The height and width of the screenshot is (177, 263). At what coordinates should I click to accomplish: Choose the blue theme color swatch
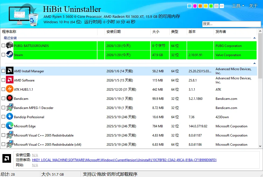click(x=190, y=6)
